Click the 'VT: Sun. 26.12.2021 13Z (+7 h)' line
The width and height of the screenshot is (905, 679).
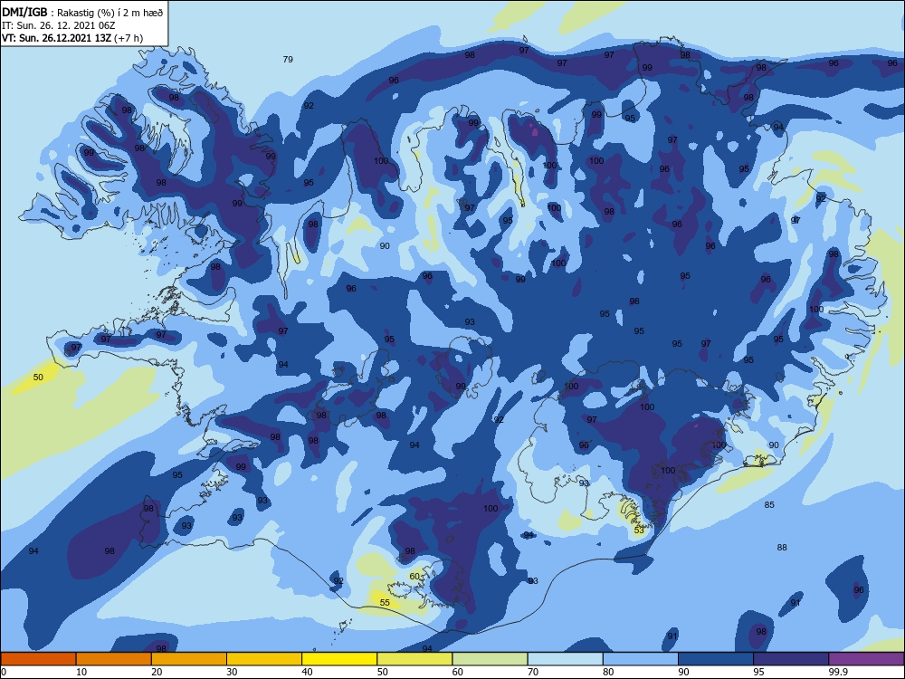click(72, 38)
